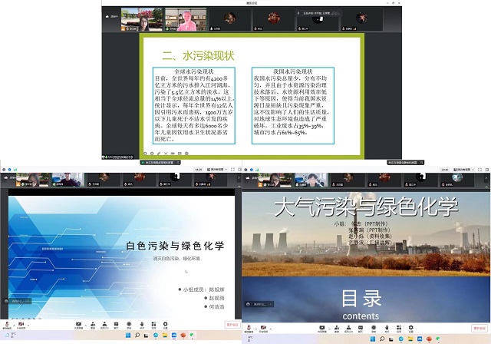Select the host video thumbnail with flowering trees background
The height and width of the screenshot is (344, 491).
pos(142,19)
